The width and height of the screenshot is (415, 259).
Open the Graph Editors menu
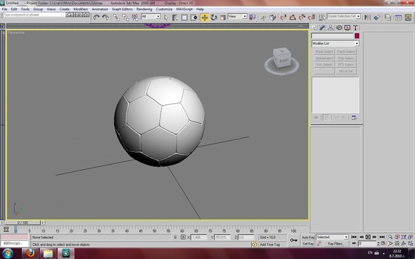(122, 9)
